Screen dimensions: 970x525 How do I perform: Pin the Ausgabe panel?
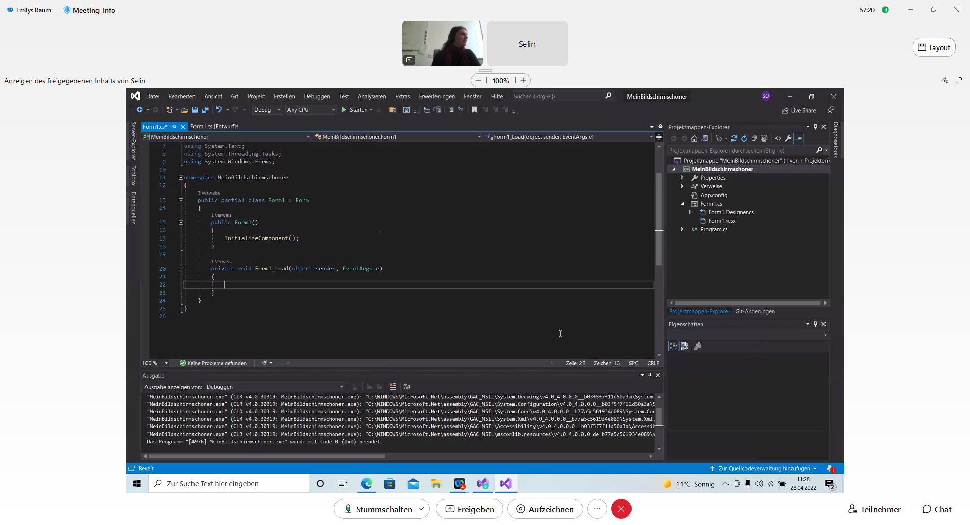click(650, 375)
